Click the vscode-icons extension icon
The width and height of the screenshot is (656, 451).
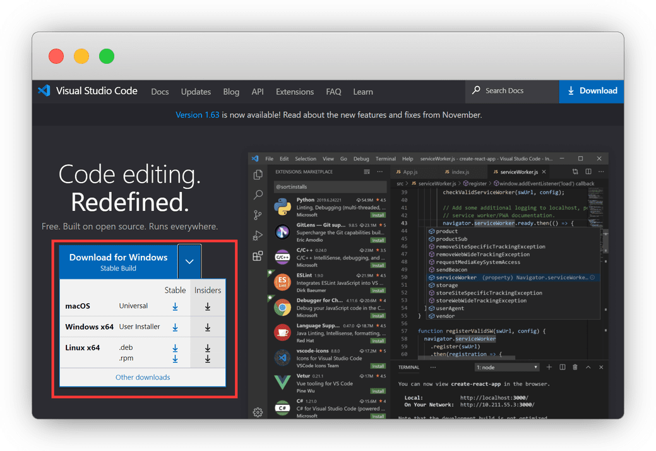point(283,358)
